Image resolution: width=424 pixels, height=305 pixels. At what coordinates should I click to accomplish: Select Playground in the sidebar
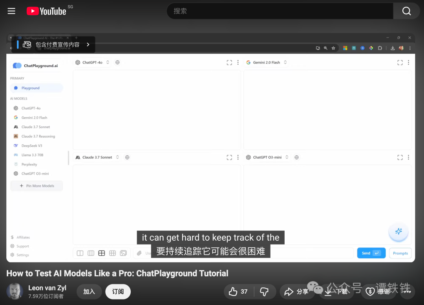(31, 88)
